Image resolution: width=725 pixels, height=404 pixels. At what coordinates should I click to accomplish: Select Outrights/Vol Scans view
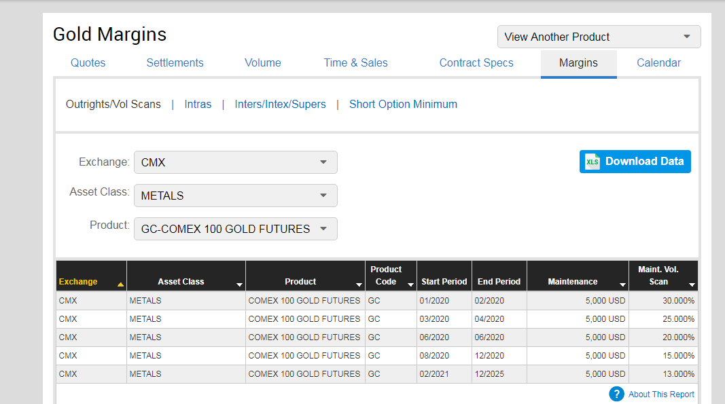pos(113,105)
